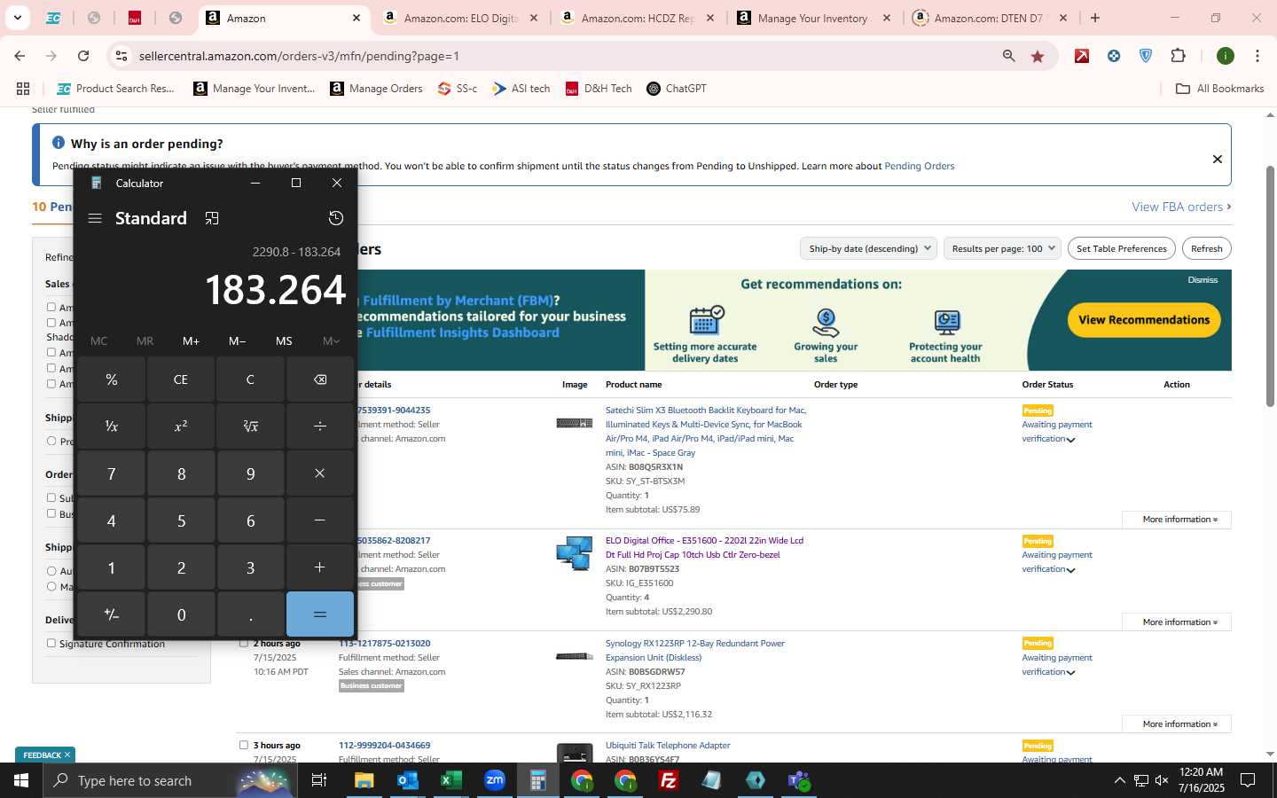The width and height of the screenshot is (1277, 798).
Task: Open FileZilla from the taskbar
Action: coord(668,780)
